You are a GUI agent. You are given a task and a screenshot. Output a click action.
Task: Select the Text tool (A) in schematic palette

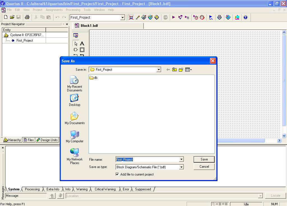pyautogui.click(x=82, y=43)
